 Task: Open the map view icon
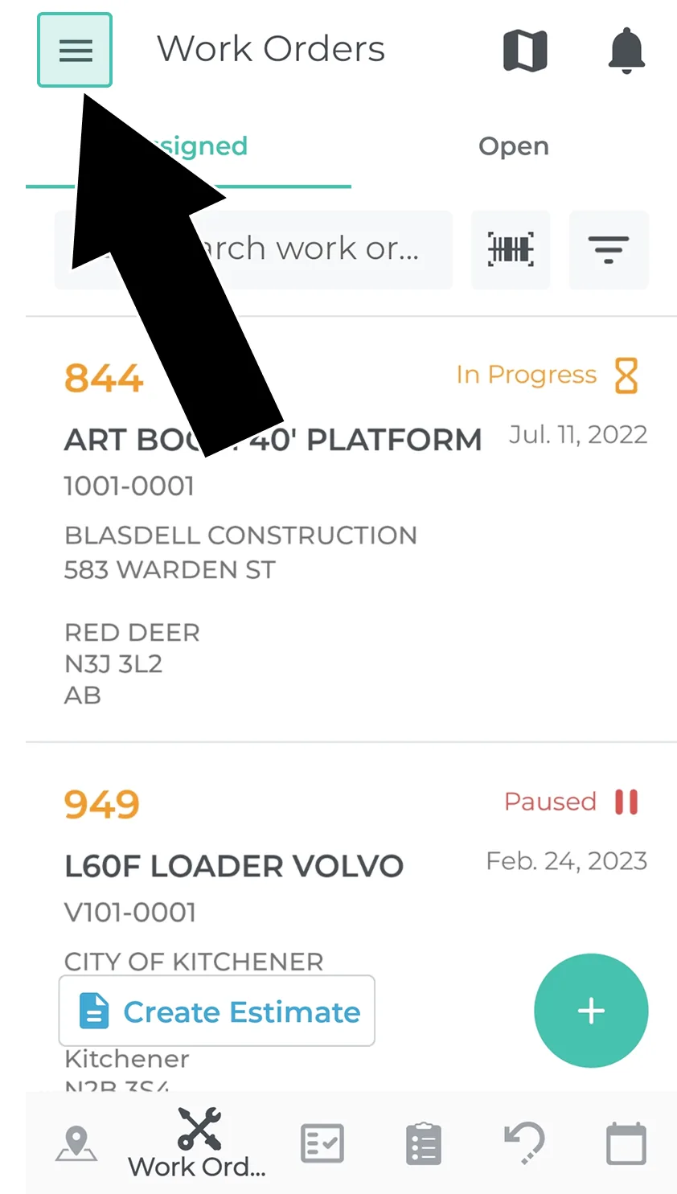tap(525, 51)
